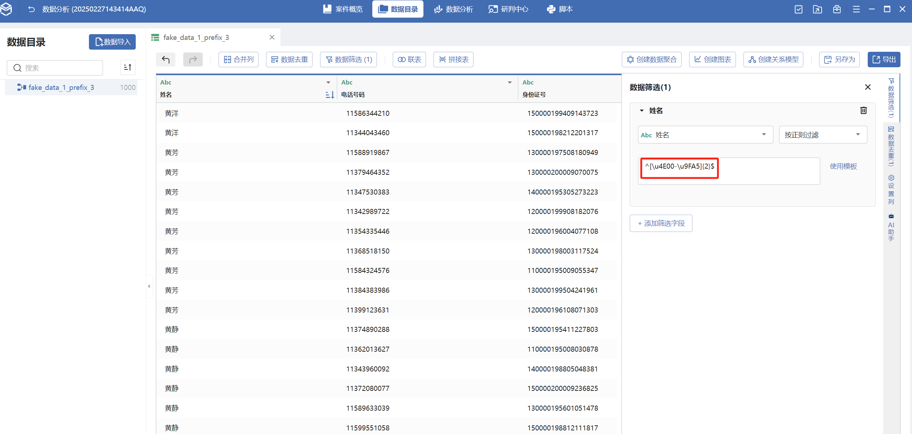Open the 姓名 field selector dropdown
Screen dimensions: 912x434
point(705,135)
